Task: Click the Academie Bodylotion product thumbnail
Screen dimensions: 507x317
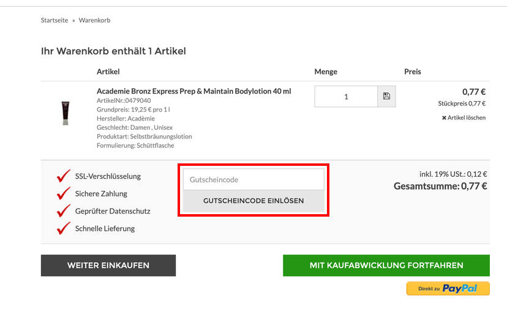Action: click(66, 113)
